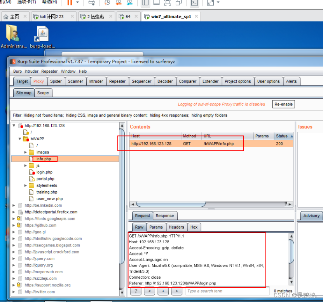Click the search help question-mark button

pos(136,291)
